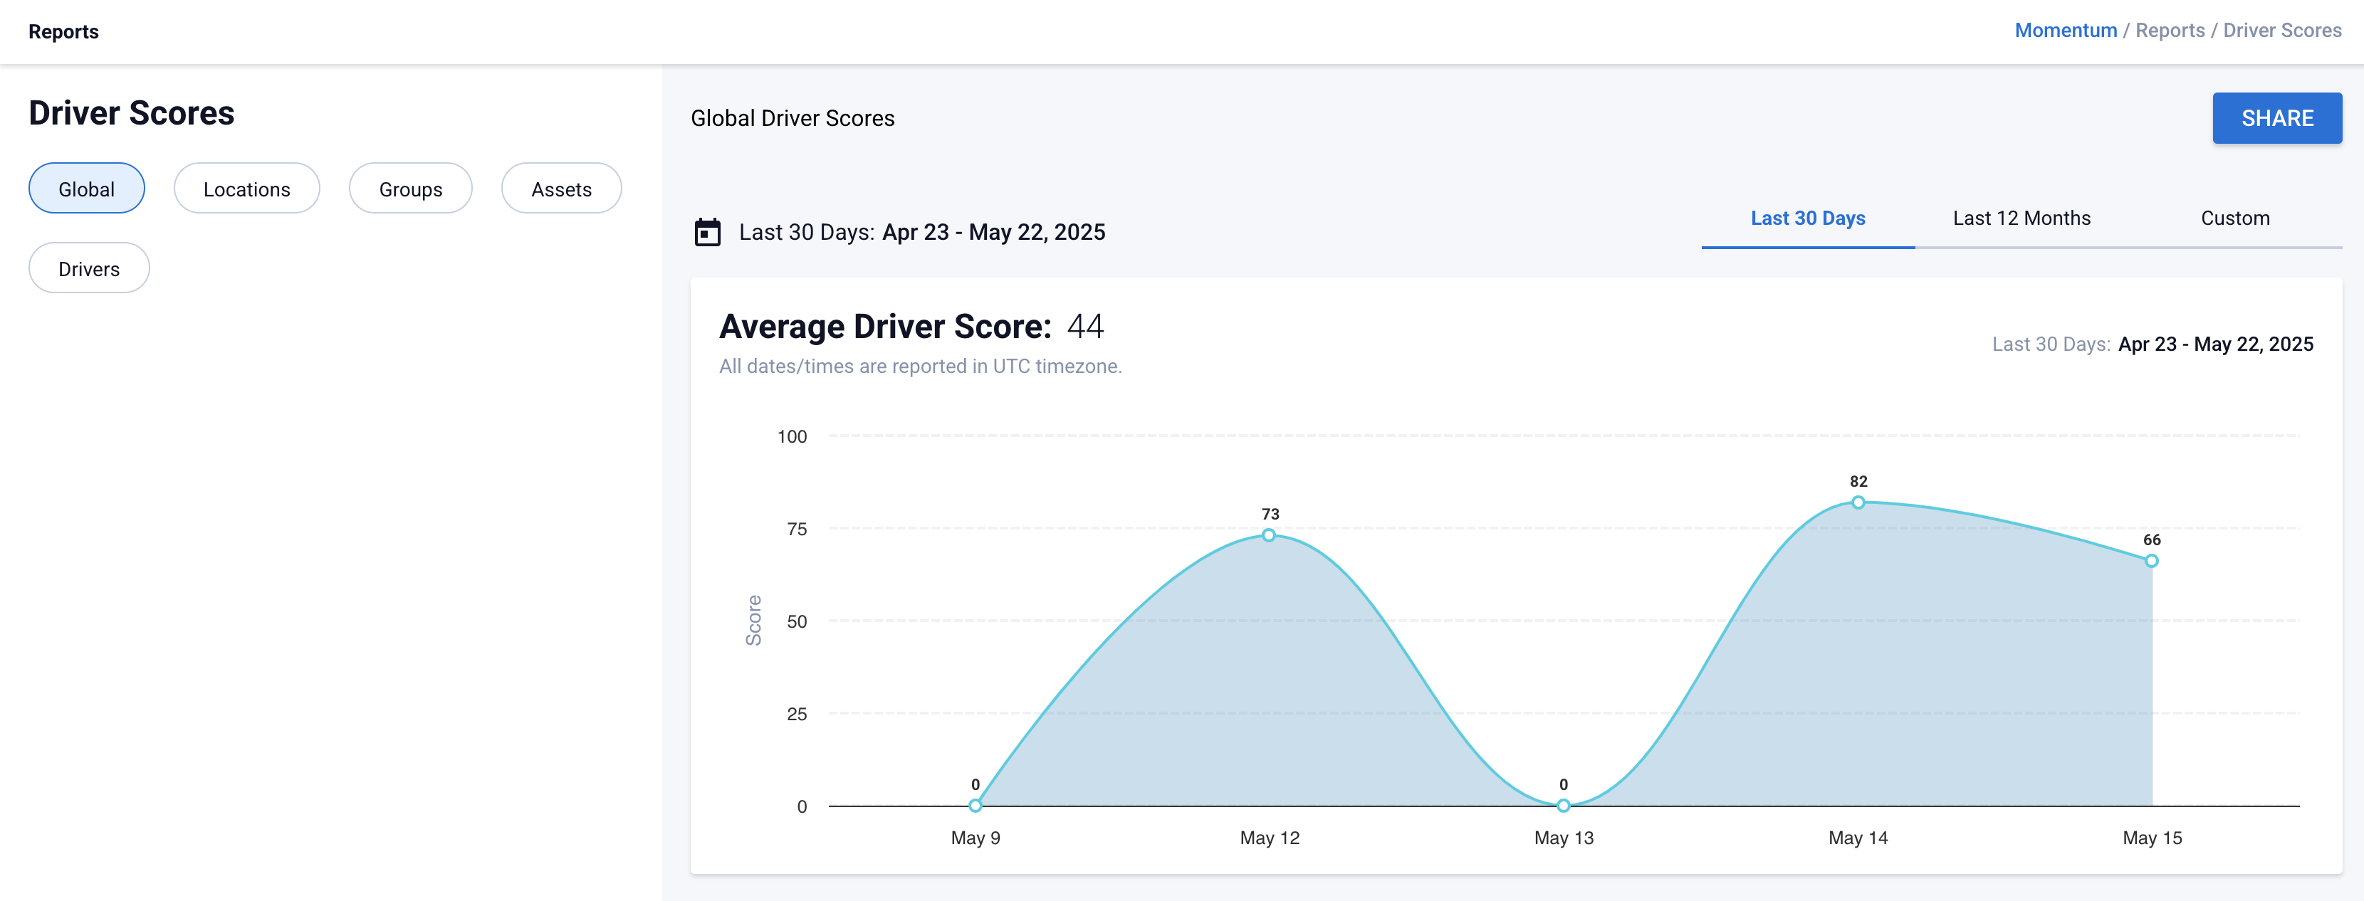Switch to Last 12 Months tab
Image resolution: width=2364 pixels, height=901 pixels.
pos(2021,218)
